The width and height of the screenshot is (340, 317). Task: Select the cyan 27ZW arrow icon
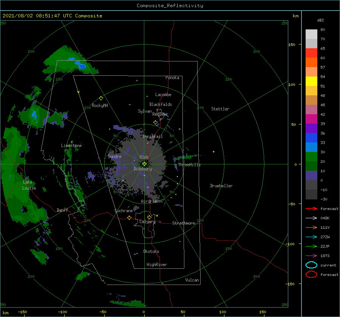click(311, 237)
